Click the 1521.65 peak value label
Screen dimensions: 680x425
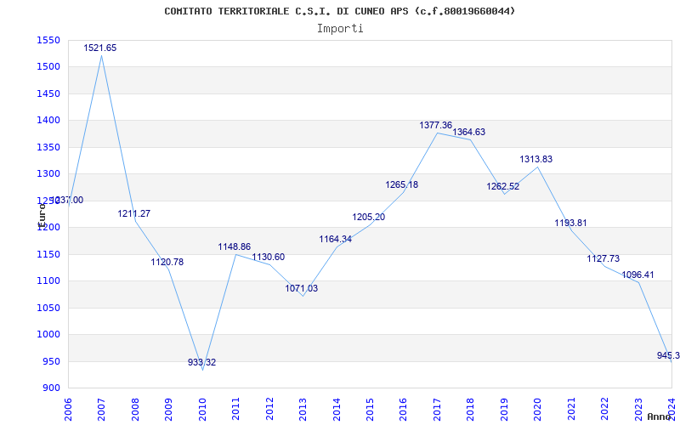point(100,48)
